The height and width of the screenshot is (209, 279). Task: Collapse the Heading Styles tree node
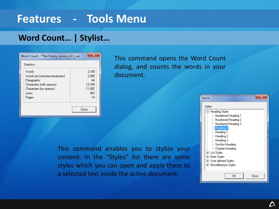coord(207,112)
